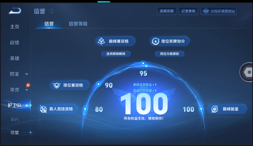Tap the floating hexagon assist button

tap(247, 72)
